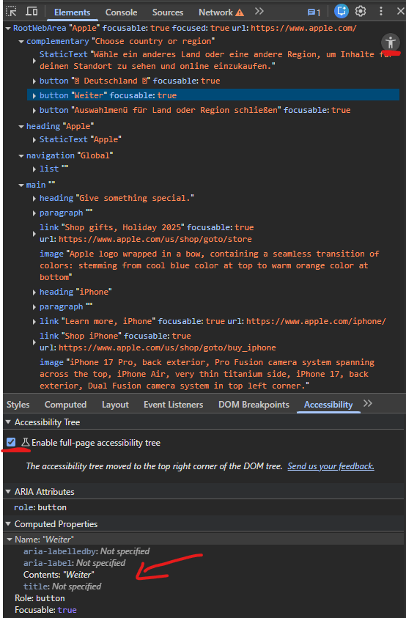The height and width of the screenshot is (618, 406).
Task: Collapse the complementary Choose country node
Action: pyautogui.click(x=21, y=41)
